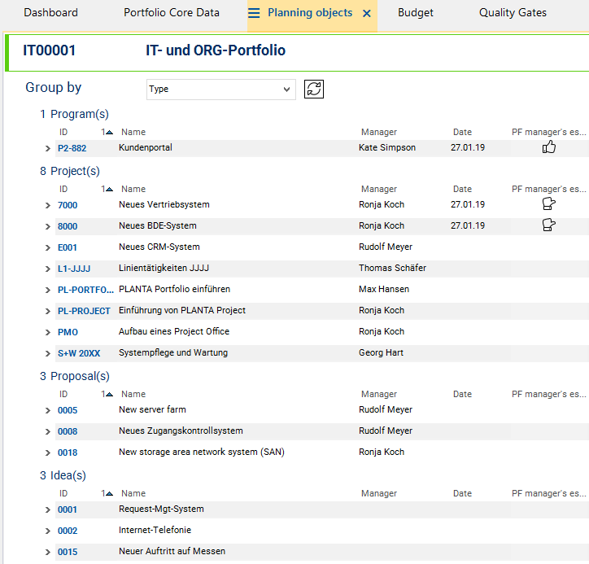Open program link P2-882
This screenshot has height=564, width=589.
pyautogui.click(x=72, y=148)
